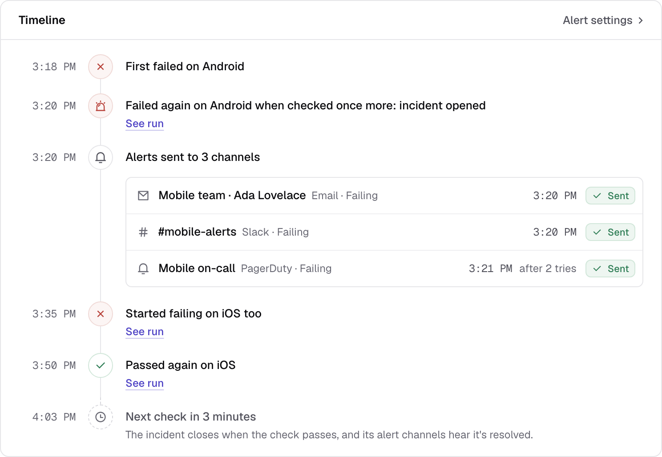662x457 pixels.
Task: Click the 4:03 PM timestamp
Action: [x=54, y=417]
